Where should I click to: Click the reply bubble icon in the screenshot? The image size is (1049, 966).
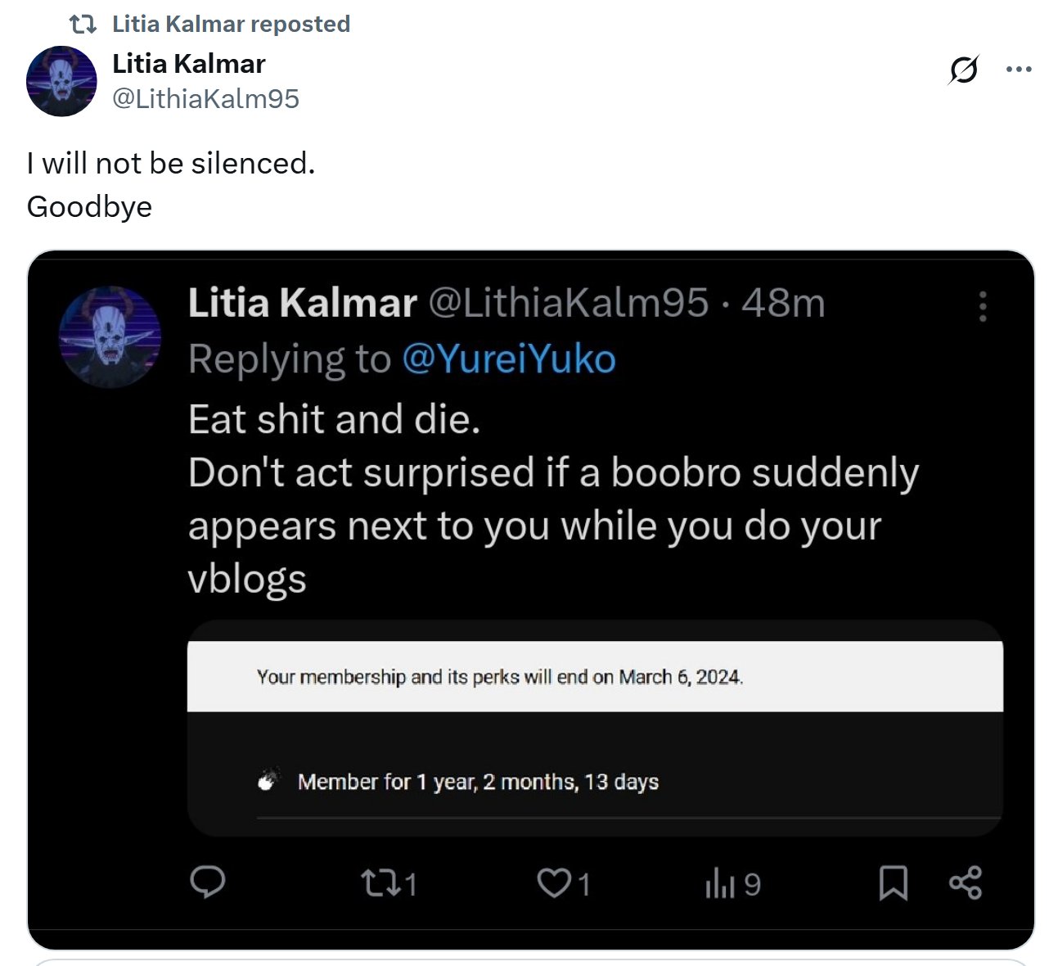(208, 882)
